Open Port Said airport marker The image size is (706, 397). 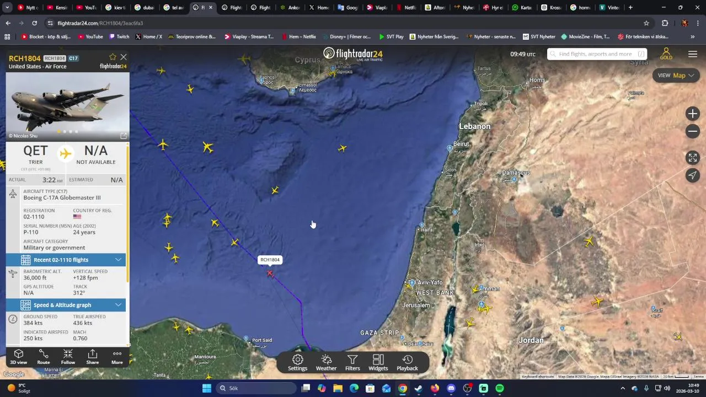point(247,338)
